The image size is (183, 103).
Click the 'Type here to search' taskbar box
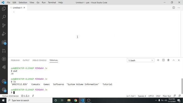coord(29,100)
